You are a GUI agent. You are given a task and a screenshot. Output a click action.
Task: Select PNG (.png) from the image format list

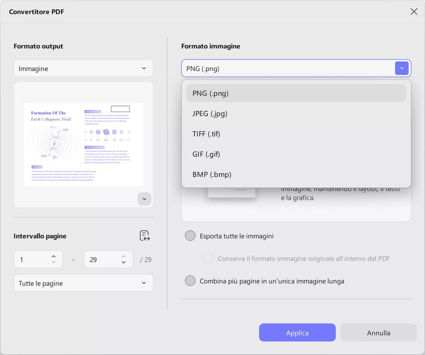pyautogui.click(x=210, y=93)
